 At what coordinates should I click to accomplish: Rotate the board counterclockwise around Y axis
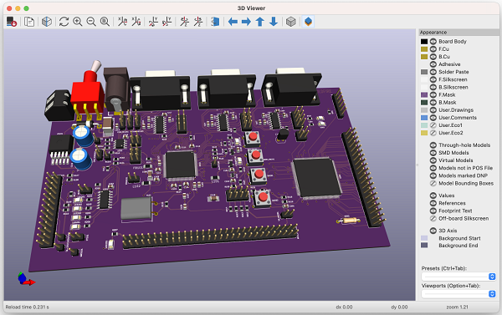(166, 22)
